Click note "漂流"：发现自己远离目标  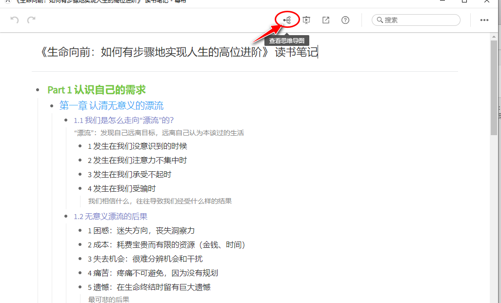[159, 133]
